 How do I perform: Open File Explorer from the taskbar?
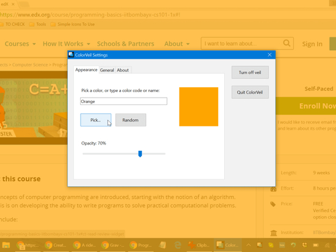[6, 245]
